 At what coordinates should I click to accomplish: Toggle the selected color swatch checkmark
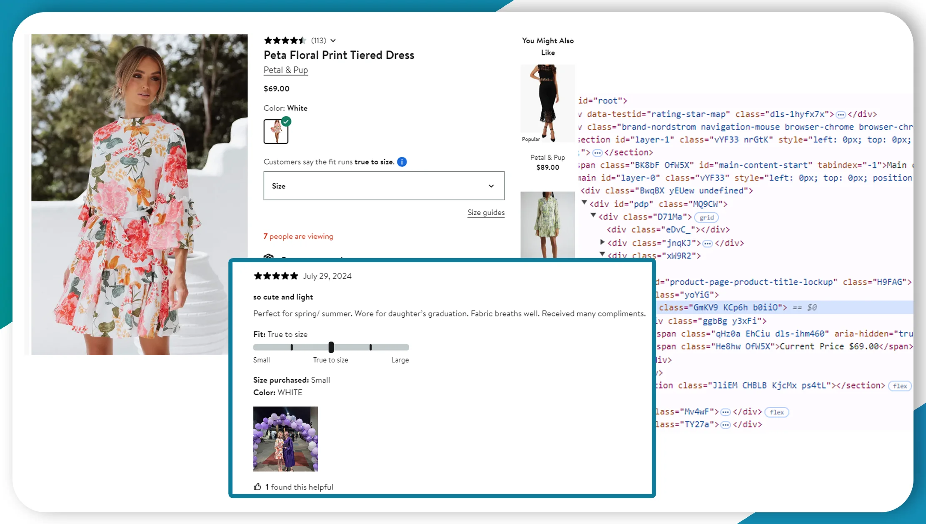286,122
